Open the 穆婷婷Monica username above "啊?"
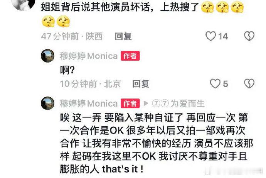 point(89,56)
